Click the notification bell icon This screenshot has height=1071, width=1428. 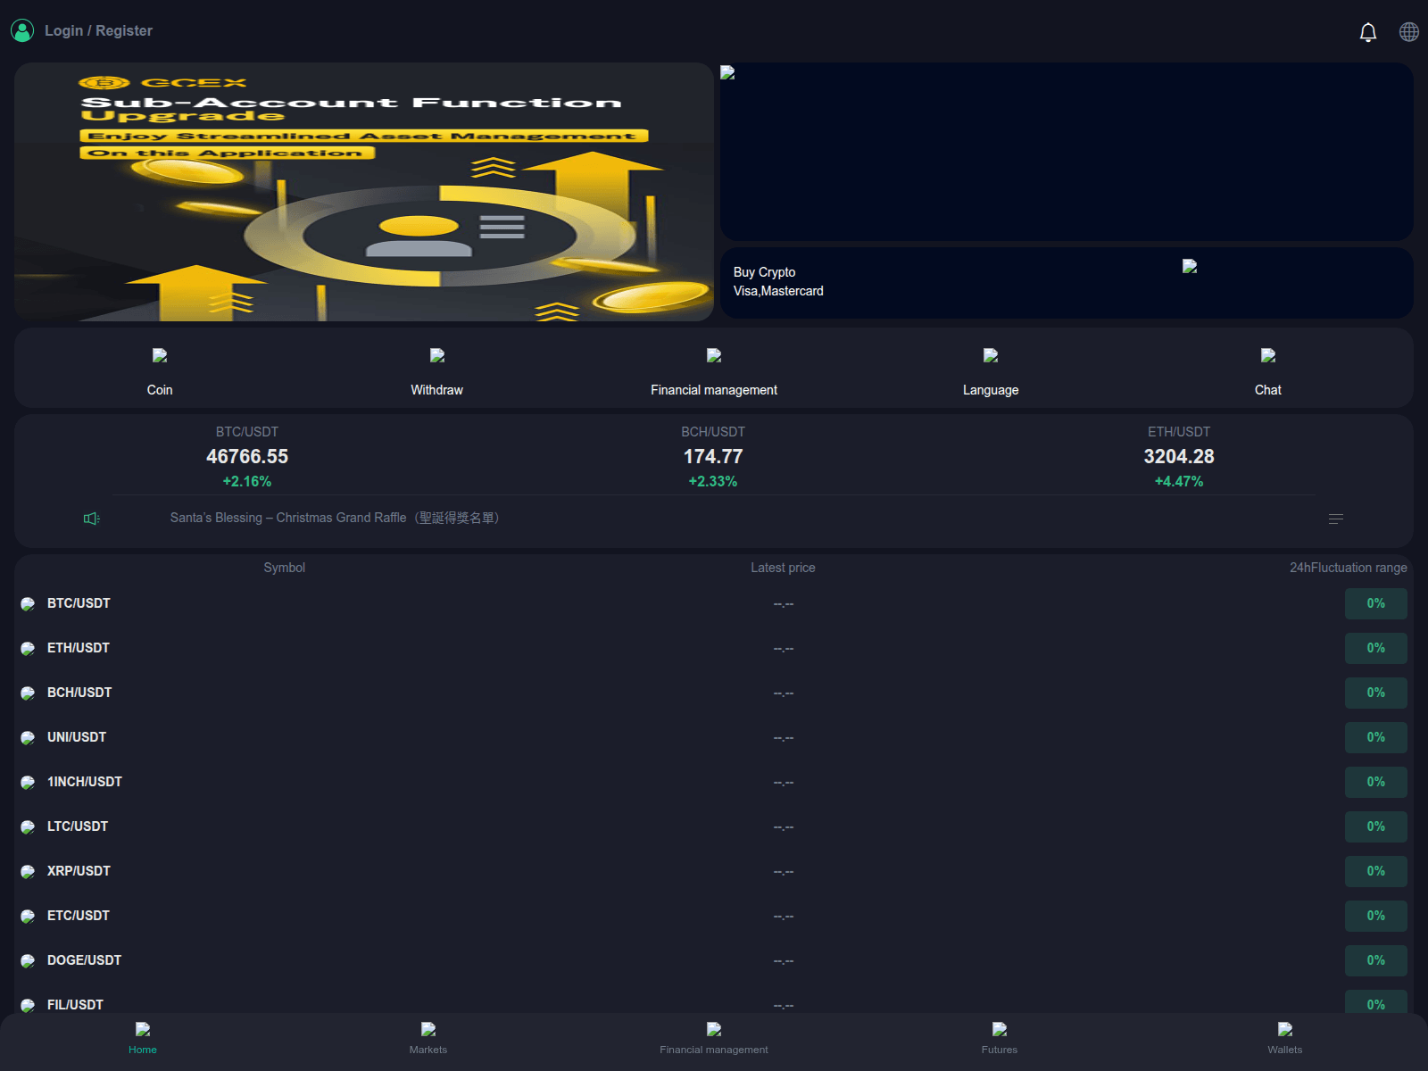pyautogui.click(x=1367, y=32)
